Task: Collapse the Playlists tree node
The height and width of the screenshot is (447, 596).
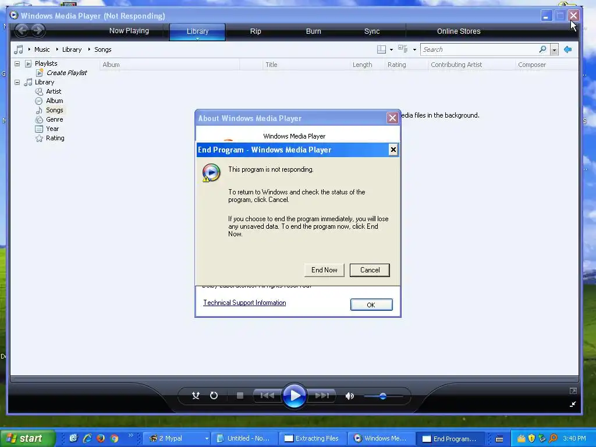Action: point(17,63)
